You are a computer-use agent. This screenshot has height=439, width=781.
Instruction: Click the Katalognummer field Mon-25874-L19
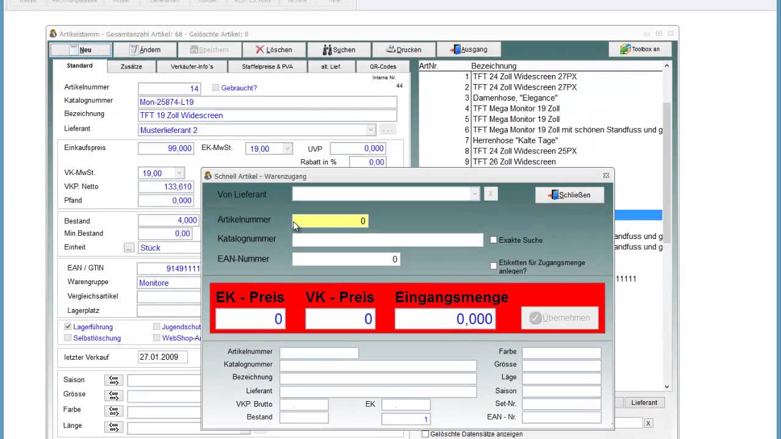point(267,102)
